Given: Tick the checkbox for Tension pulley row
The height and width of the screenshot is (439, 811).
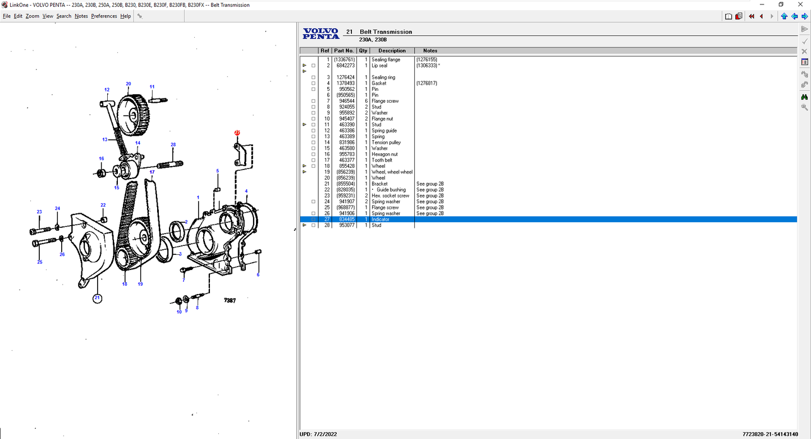Looking at the screenshot, I should (313, 143).
